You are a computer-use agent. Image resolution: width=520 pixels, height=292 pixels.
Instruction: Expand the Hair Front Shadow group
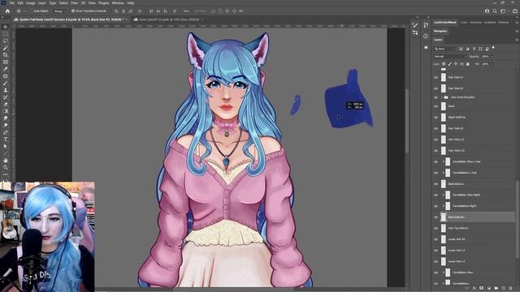pos(442,97)
